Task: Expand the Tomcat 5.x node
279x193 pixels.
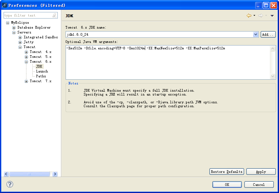Action: (x=26, y=57)
